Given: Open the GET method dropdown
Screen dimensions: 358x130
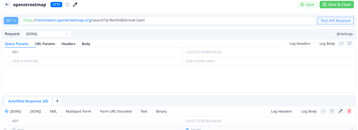Looking at the screenshot, I should pyautogui.click(x=11, y=21).
